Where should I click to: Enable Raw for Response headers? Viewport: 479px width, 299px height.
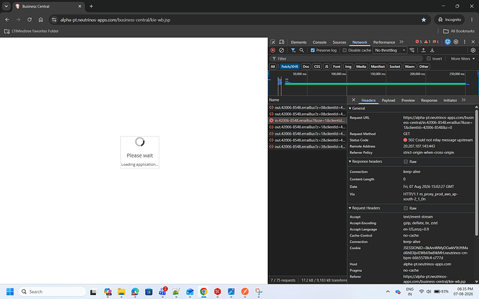click(x=405, y=162)
